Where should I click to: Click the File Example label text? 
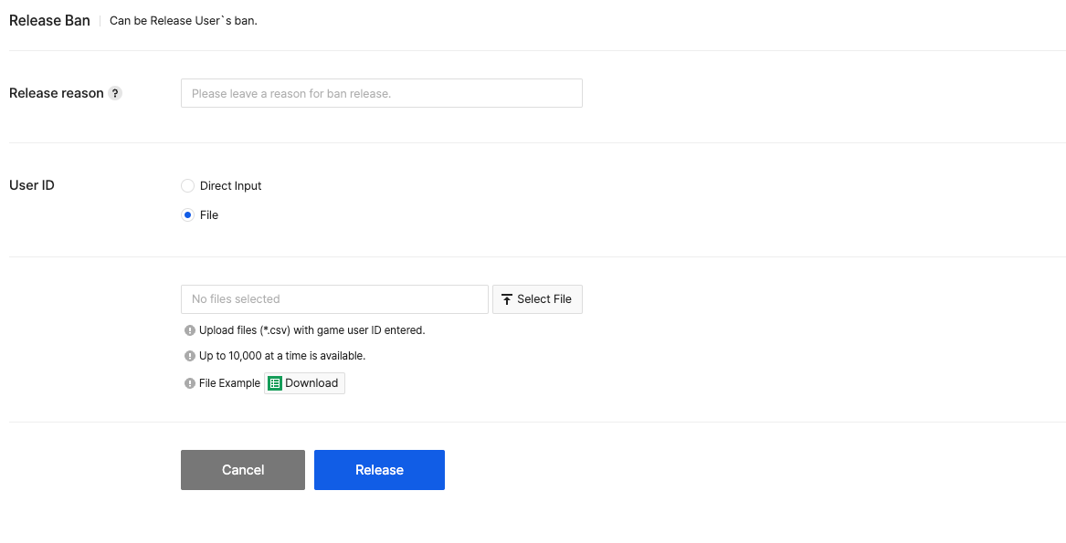(230, 383)
